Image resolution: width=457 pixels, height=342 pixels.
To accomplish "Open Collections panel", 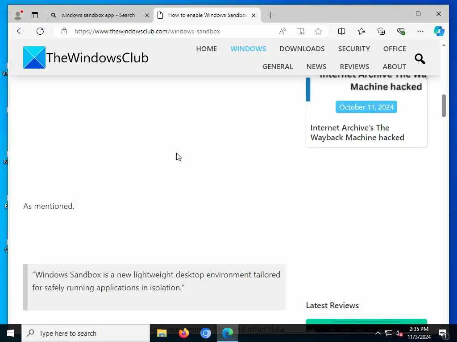I will tap(381, 31).
